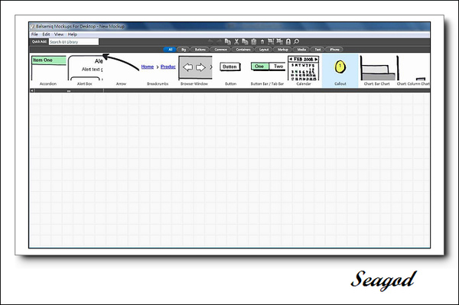Select the Browser Window component
The width and height of the screenshot is (459, 305).
(194, 70)
